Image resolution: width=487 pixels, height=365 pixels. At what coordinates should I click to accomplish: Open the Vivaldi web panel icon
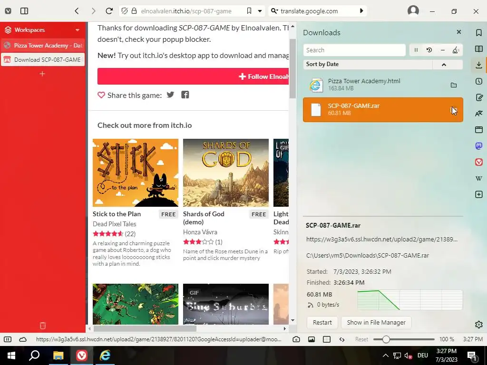click(x=478, y=162)
